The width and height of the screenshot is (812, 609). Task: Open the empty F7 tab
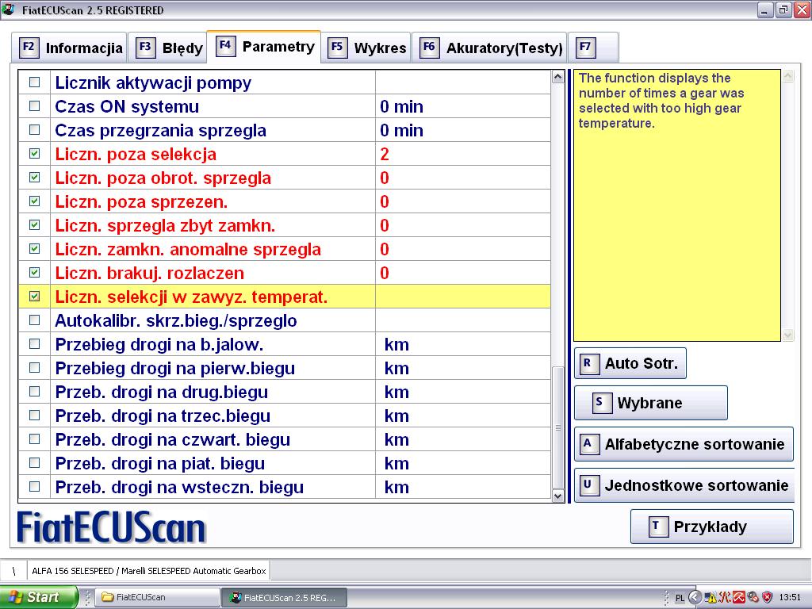coord(592,48)
